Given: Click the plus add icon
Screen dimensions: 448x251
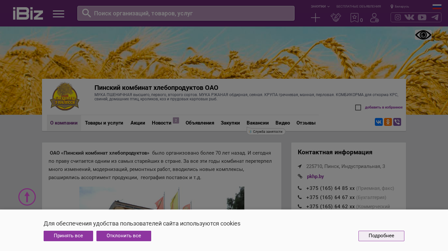Looking at the screenshot, I should [316, 18].
